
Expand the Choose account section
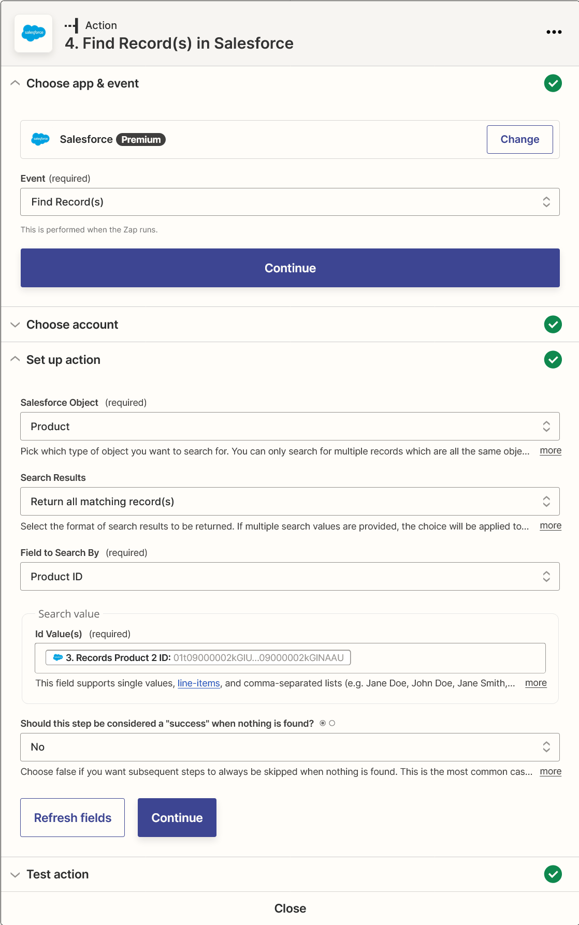(16, 325)
